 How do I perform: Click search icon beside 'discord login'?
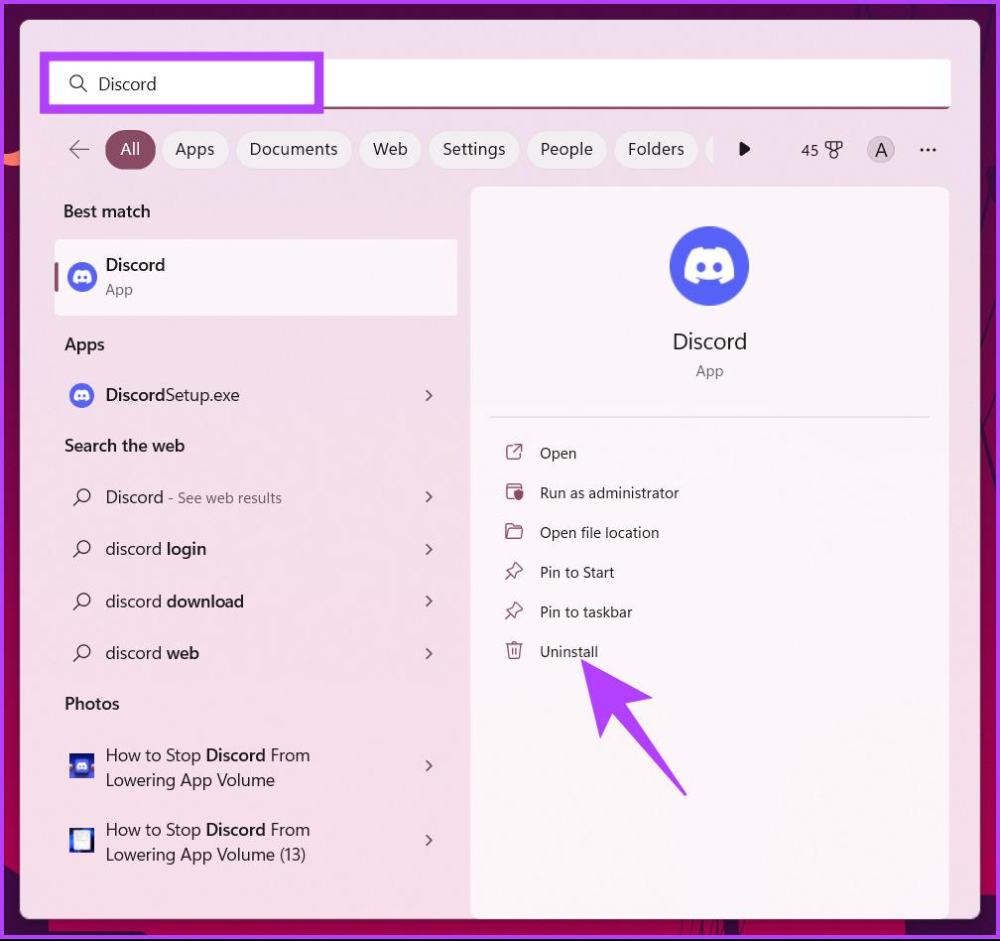pos(81,549)
